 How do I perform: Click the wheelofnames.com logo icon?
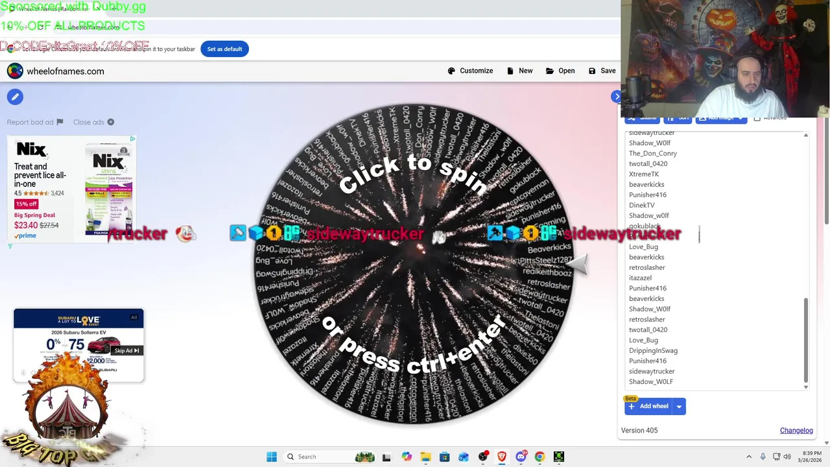point(15,71)
